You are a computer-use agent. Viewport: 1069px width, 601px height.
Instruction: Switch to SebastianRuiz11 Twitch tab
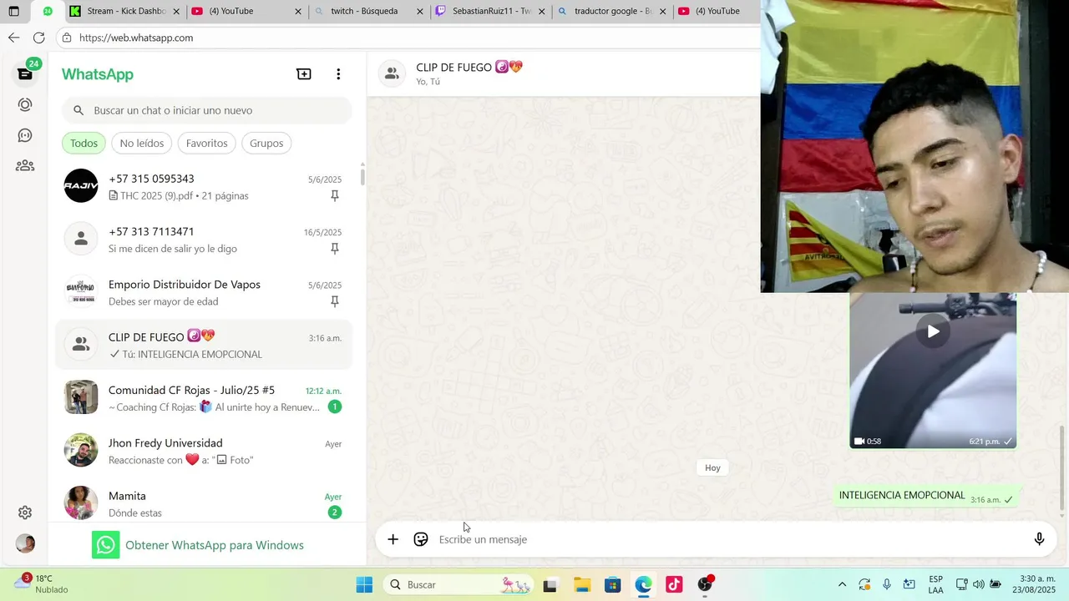pos(491,12)
